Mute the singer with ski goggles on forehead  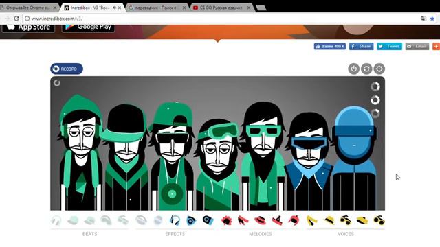(x=217, y=165)
